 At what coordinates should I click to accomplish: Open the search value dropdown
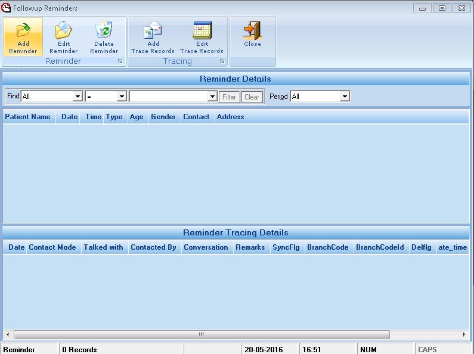[212, 97]
